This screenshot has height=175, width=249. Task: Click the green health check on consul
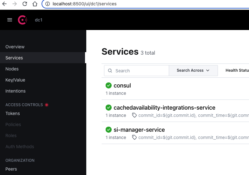108,86
